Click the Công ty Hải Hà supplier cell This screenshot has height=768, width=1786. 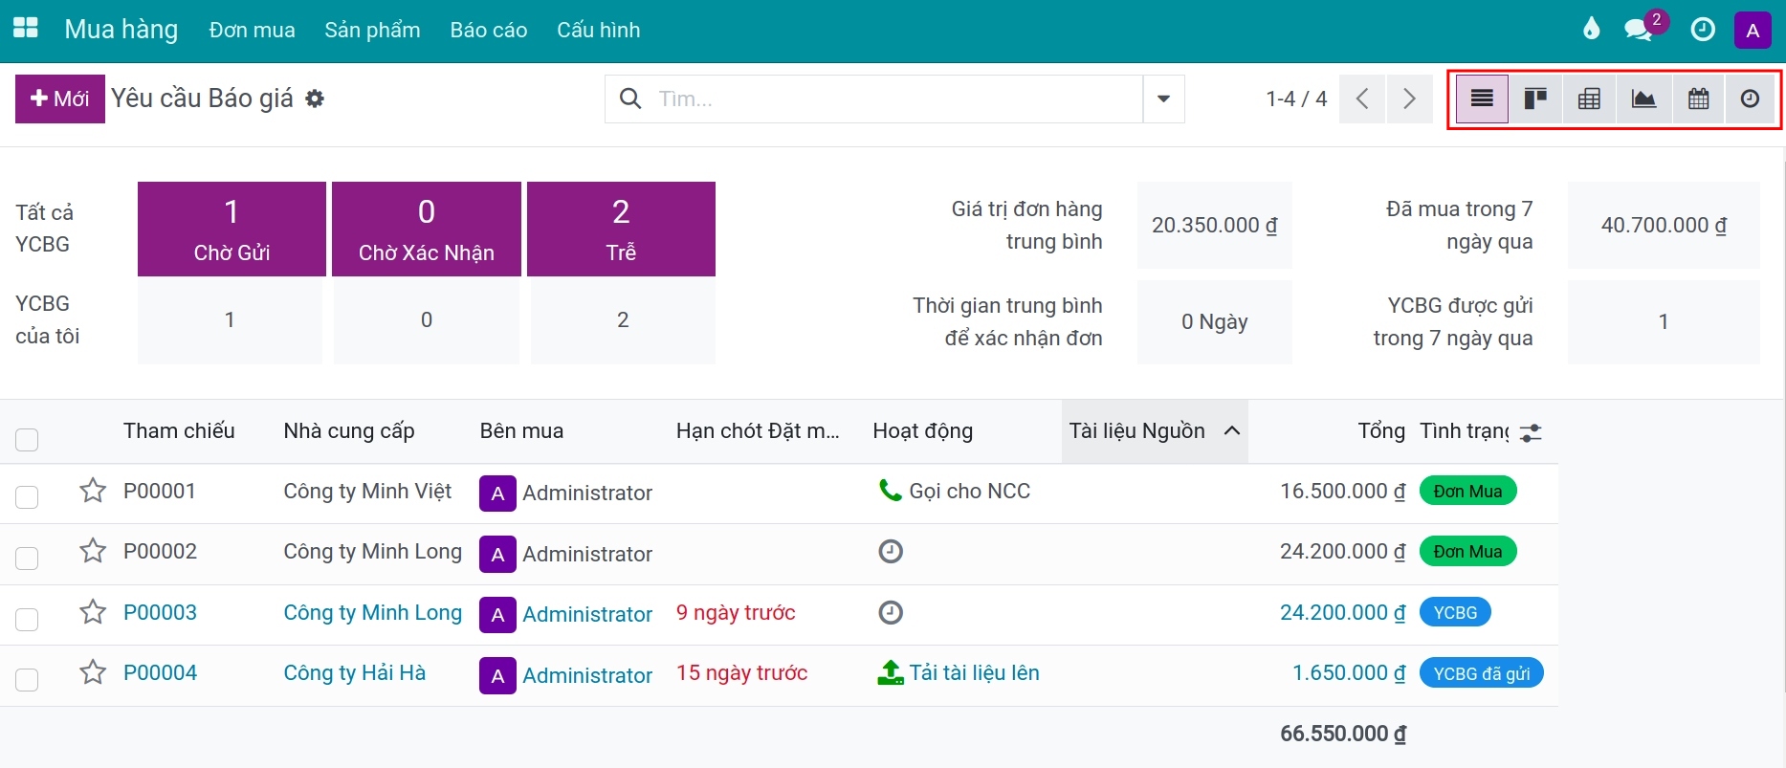(x=355, y=672)
